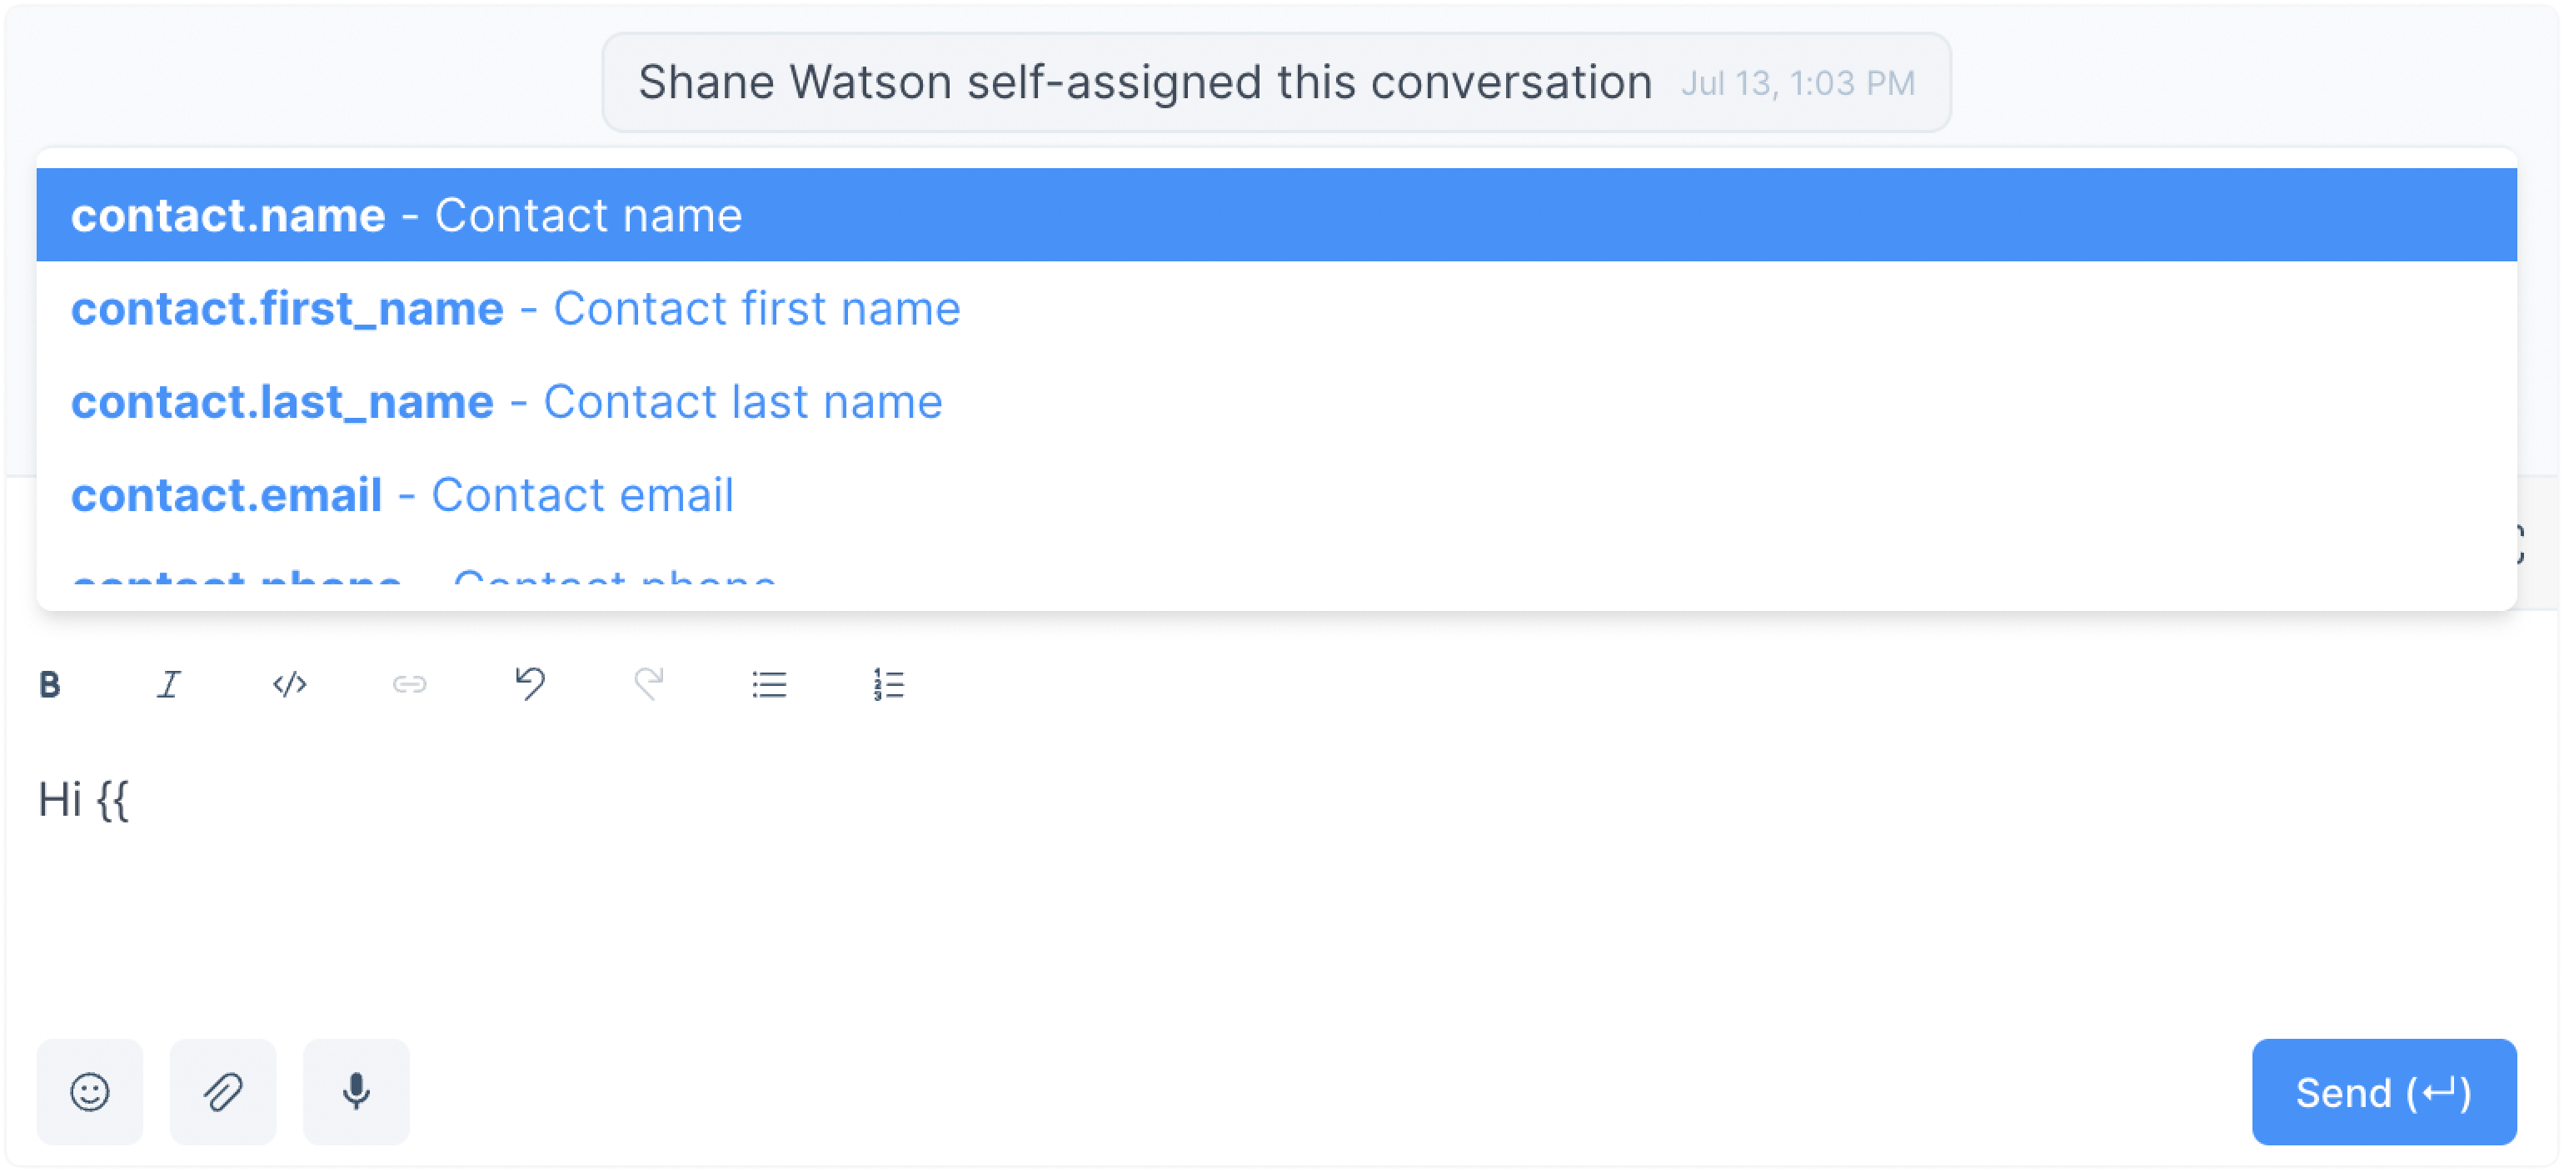Toggle bold formatting in the editor
Image resolution: width=2564 pixels, height=1172 pixels.
tap(50, 684)
